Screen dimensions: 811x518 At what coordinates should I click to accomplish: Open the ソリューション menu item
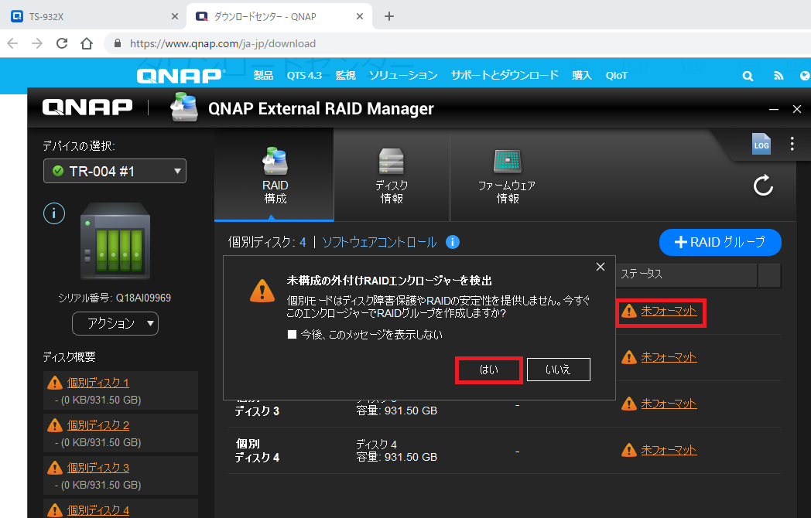point(403,76)
